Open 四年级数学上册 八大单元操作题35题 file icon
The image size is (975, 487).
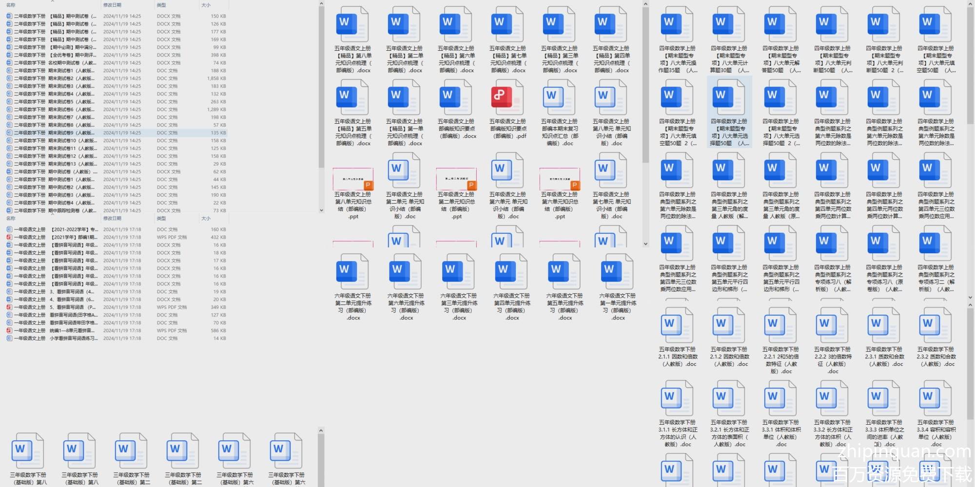coord(677,24)
